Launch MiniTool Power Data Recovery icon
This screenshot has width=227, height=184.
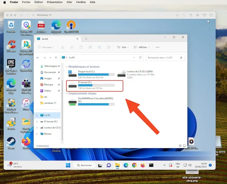click(11, 106)
